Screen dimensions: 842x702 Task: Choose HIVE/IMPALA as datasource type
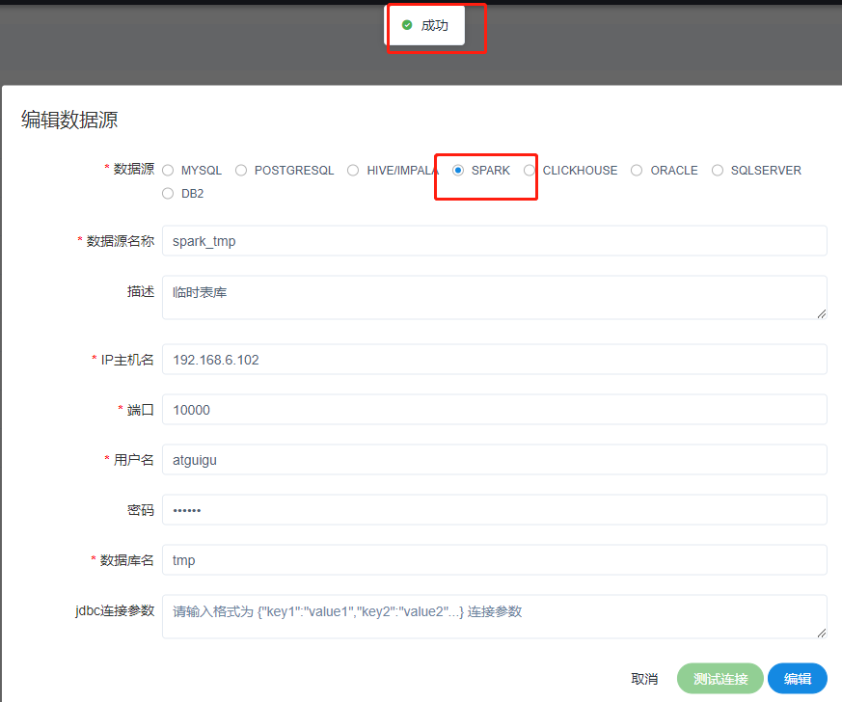click(353, 170)
